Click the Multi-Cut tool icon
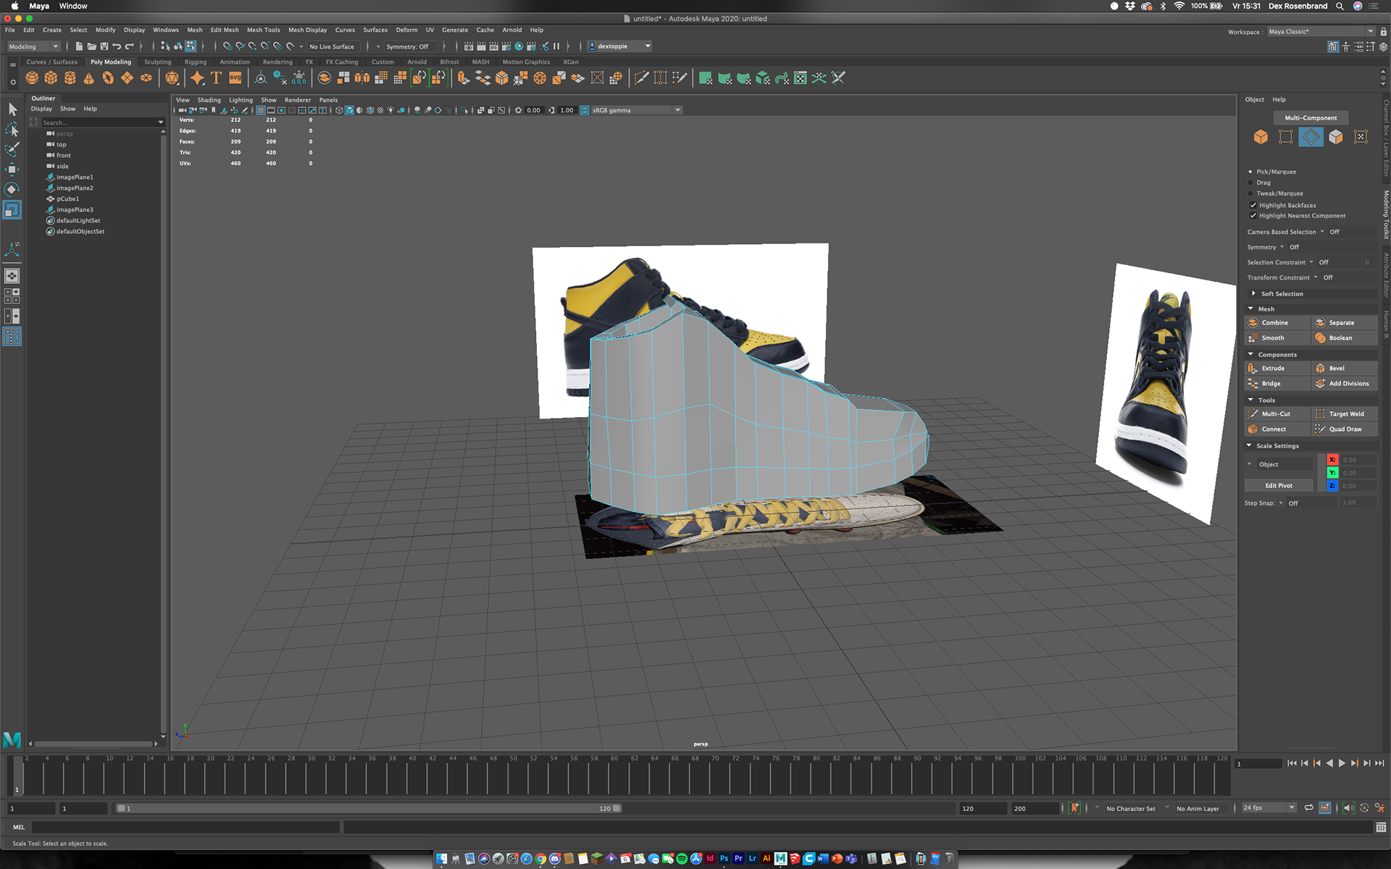The height and width of the screenshot is (869, 1391). point(1253,414)
